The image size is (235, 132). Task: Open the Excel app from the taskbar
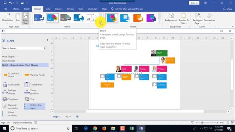point(131,128)
